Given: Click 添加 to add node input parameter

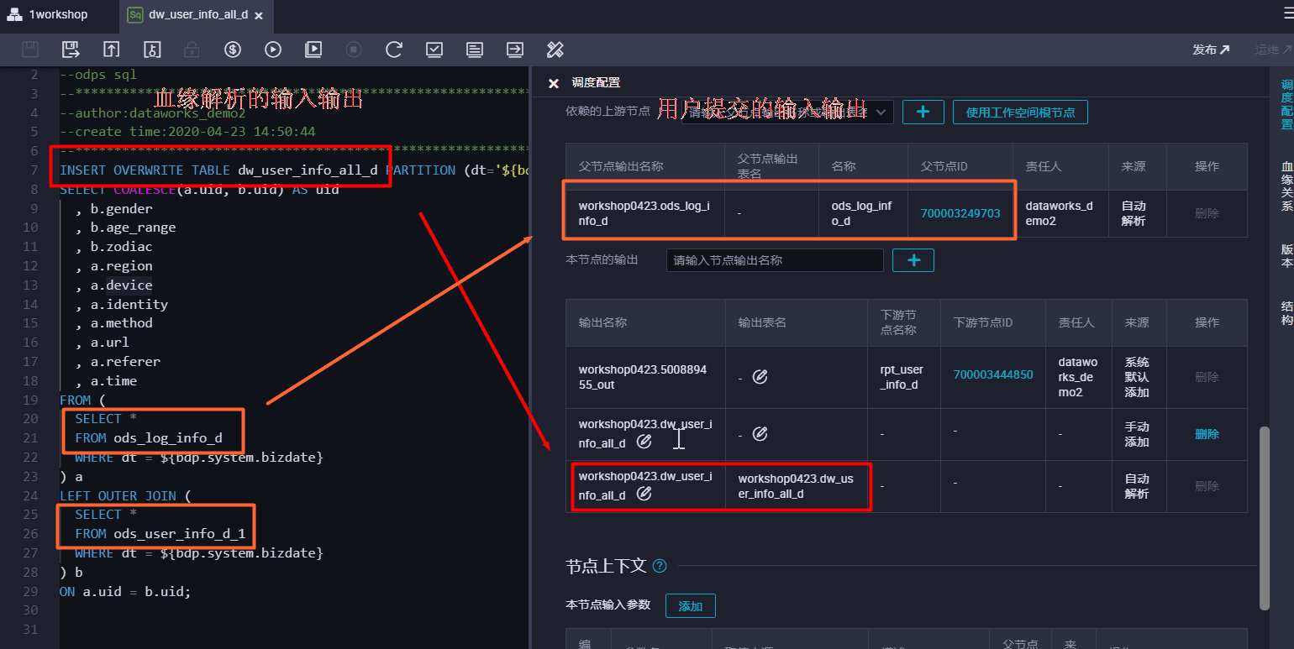Looking at the screenshot, I should pyautogui.click(x=691, y=606).
